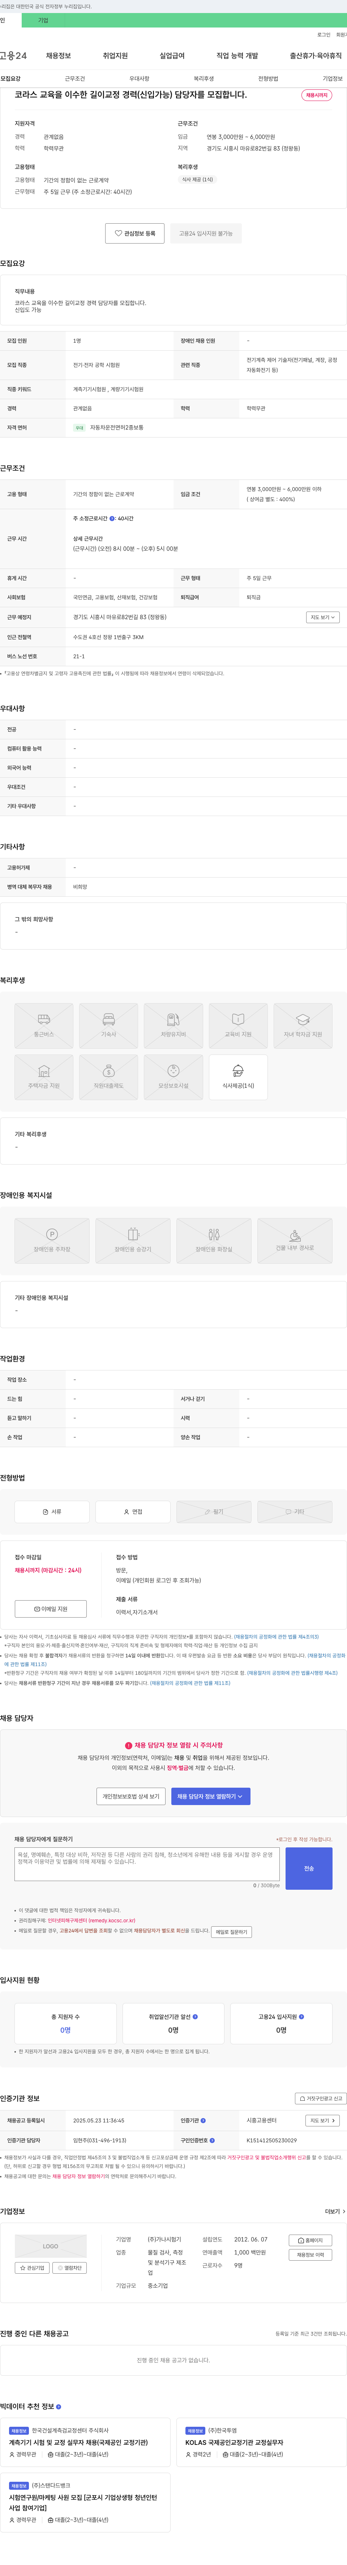Click the 장애인용 승강기 facility icon

[133, 1241]
